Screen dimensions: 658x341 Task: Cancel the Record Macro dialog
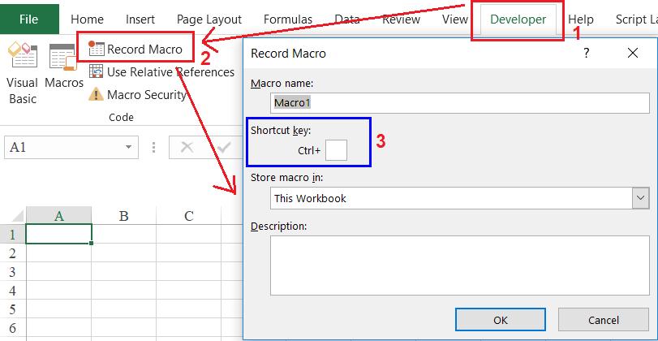(x=604, y=320)
